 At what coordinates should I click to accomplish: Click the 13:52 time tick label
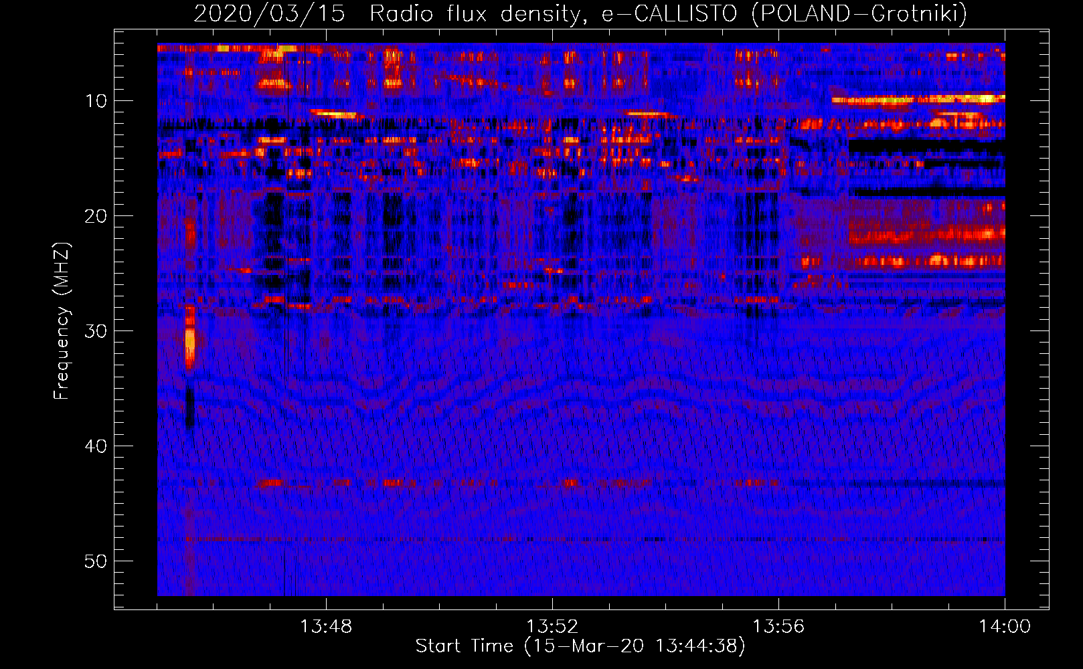[552, 627]
